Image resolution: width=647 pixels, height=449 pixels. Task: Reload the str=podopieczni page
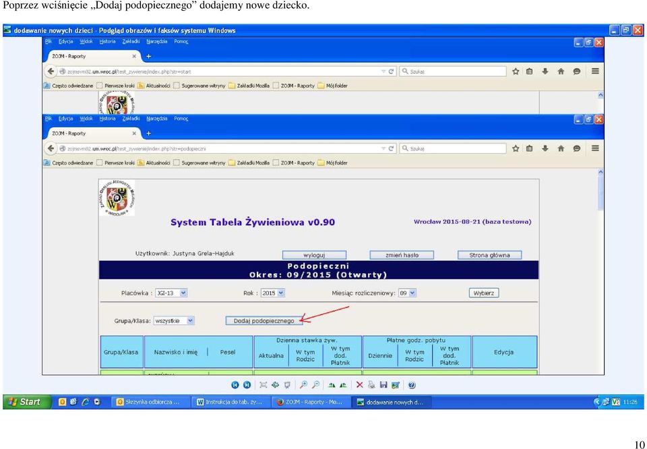click(x=391, y=148)
